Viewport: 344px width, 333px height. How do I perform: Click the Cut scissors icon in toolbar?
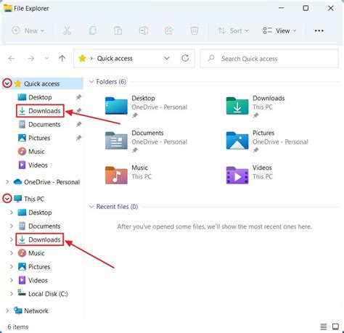point(67,30)
